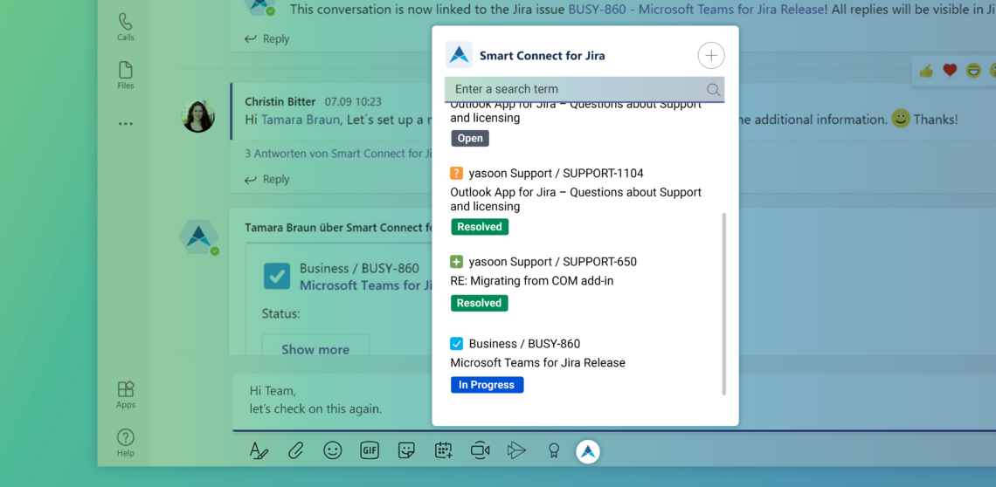Select yasoon Support / SUPPORT-1104 issue

[x=556, y=174]
